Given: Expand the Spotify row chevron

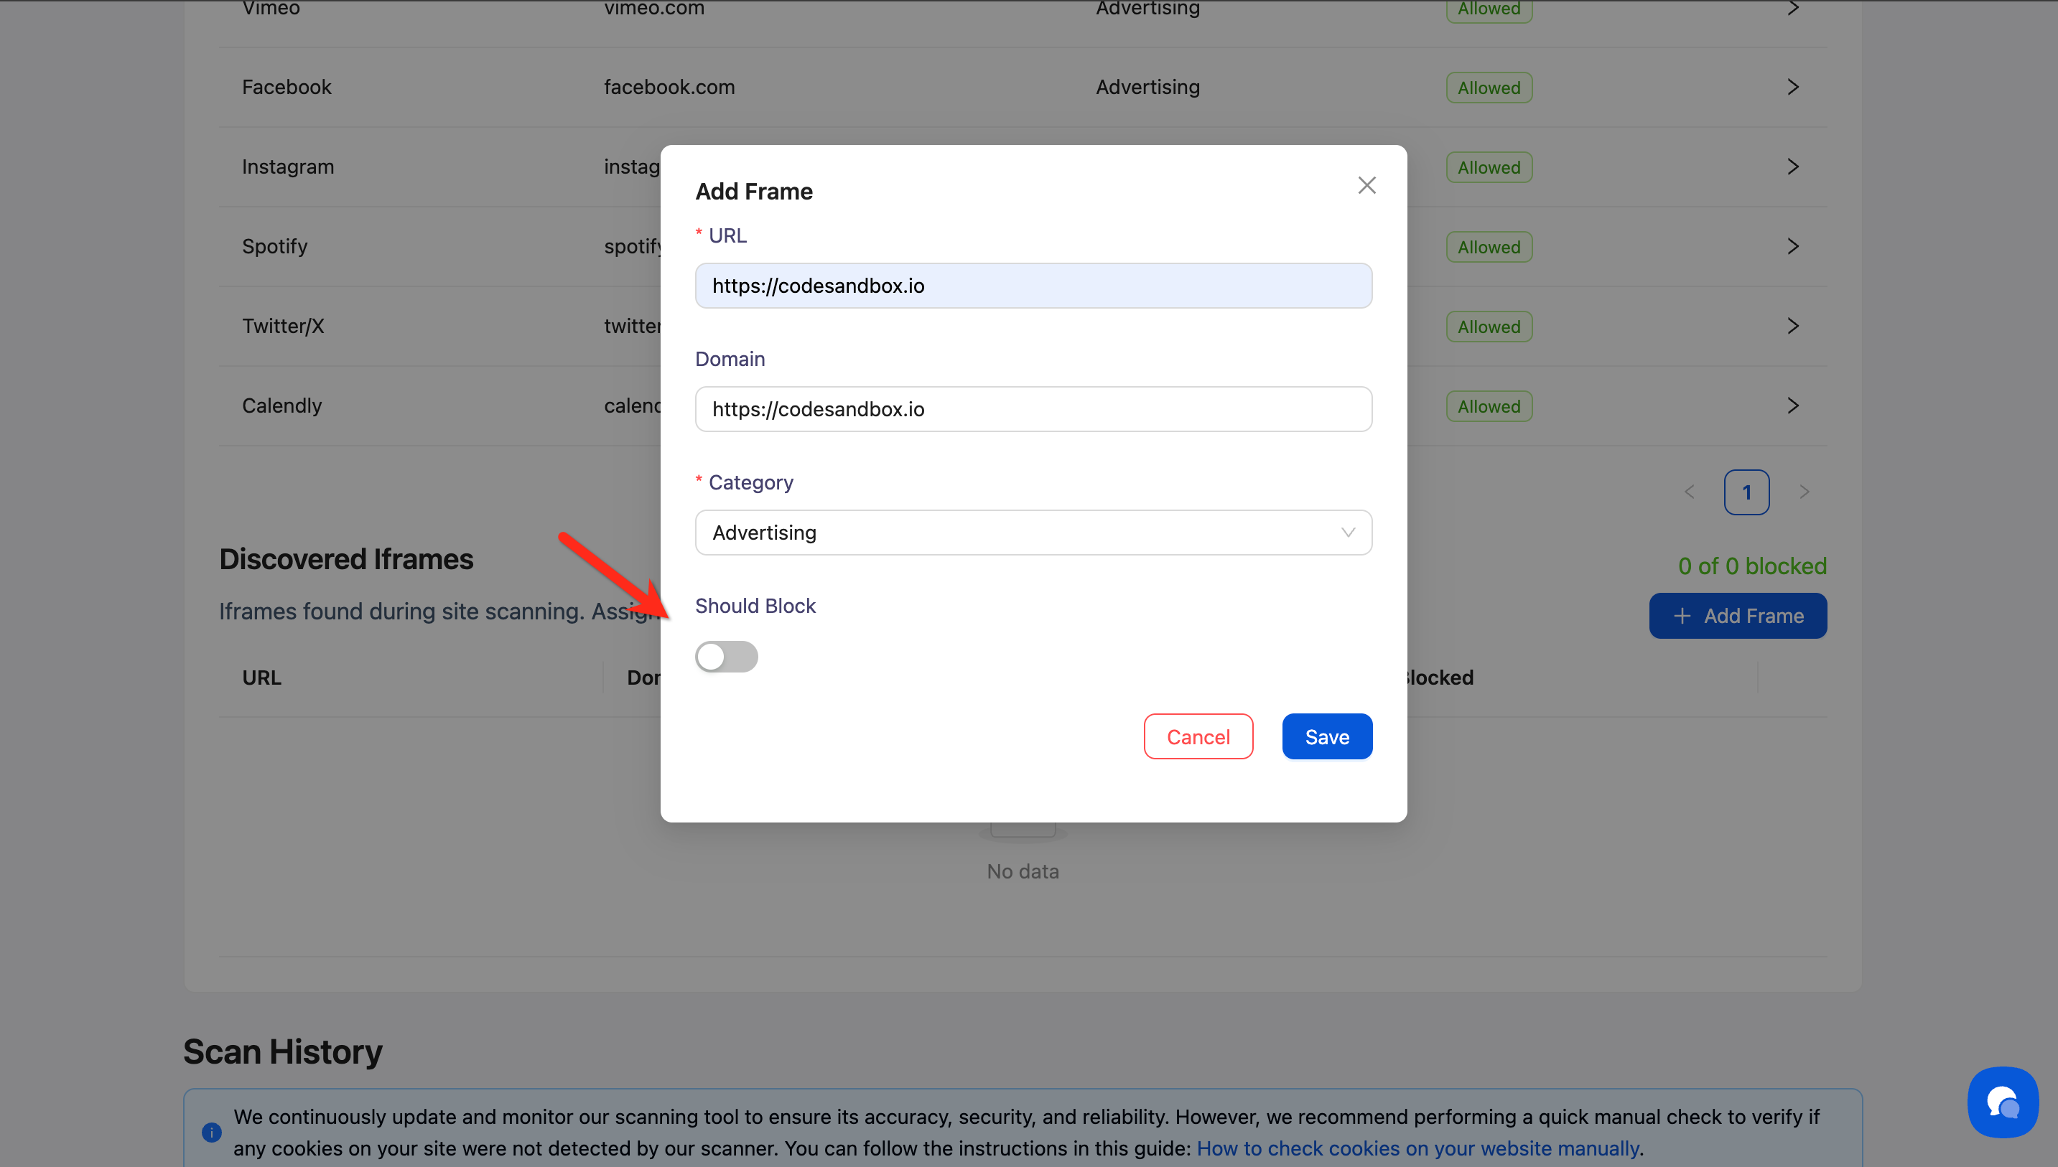Looking at the screenshot, I should (x=1792, y=246).
